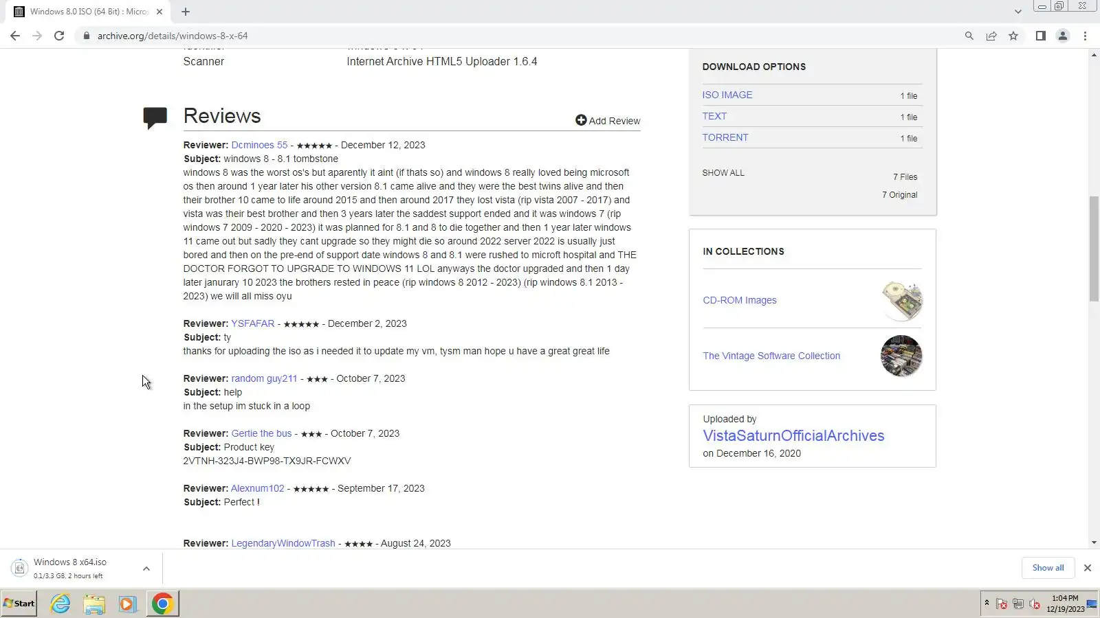Image resolution: width=1100 pixels, height=618 pixels.
Task: Open the Windows 8 x64.iso download item
Action: 71,569
